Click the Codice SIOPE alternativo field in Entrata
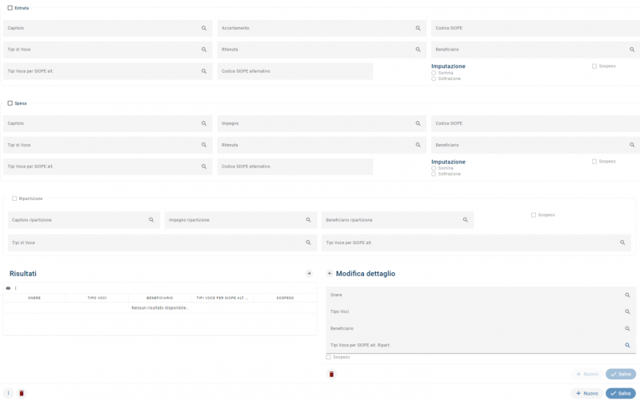The width and height of the screenshot is (640, 401). 294,71
